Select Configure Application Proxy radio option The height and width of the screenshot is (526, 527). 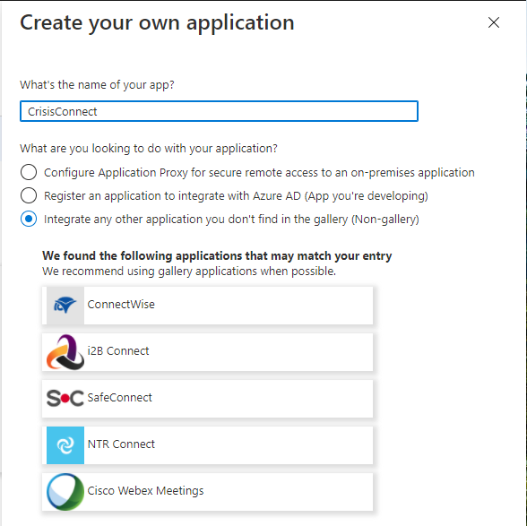click(29, 172)
